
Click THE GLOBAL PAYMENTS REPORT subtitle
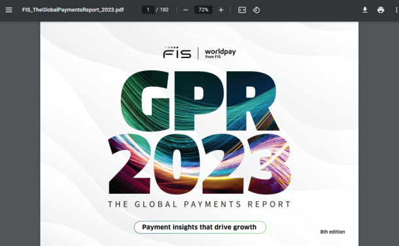(x=199, y=204)
